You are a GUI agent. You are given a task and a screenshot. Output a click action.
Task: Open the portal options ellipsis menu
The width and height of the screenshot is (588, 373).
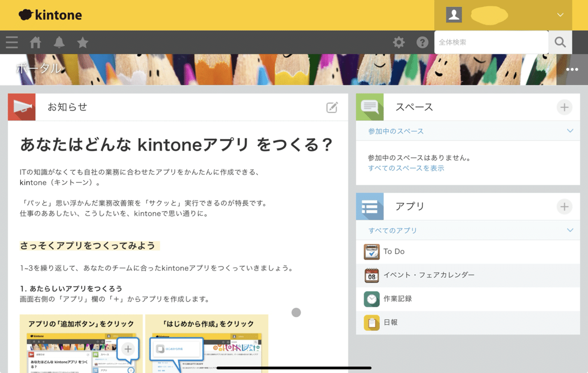tap(572, 70)
